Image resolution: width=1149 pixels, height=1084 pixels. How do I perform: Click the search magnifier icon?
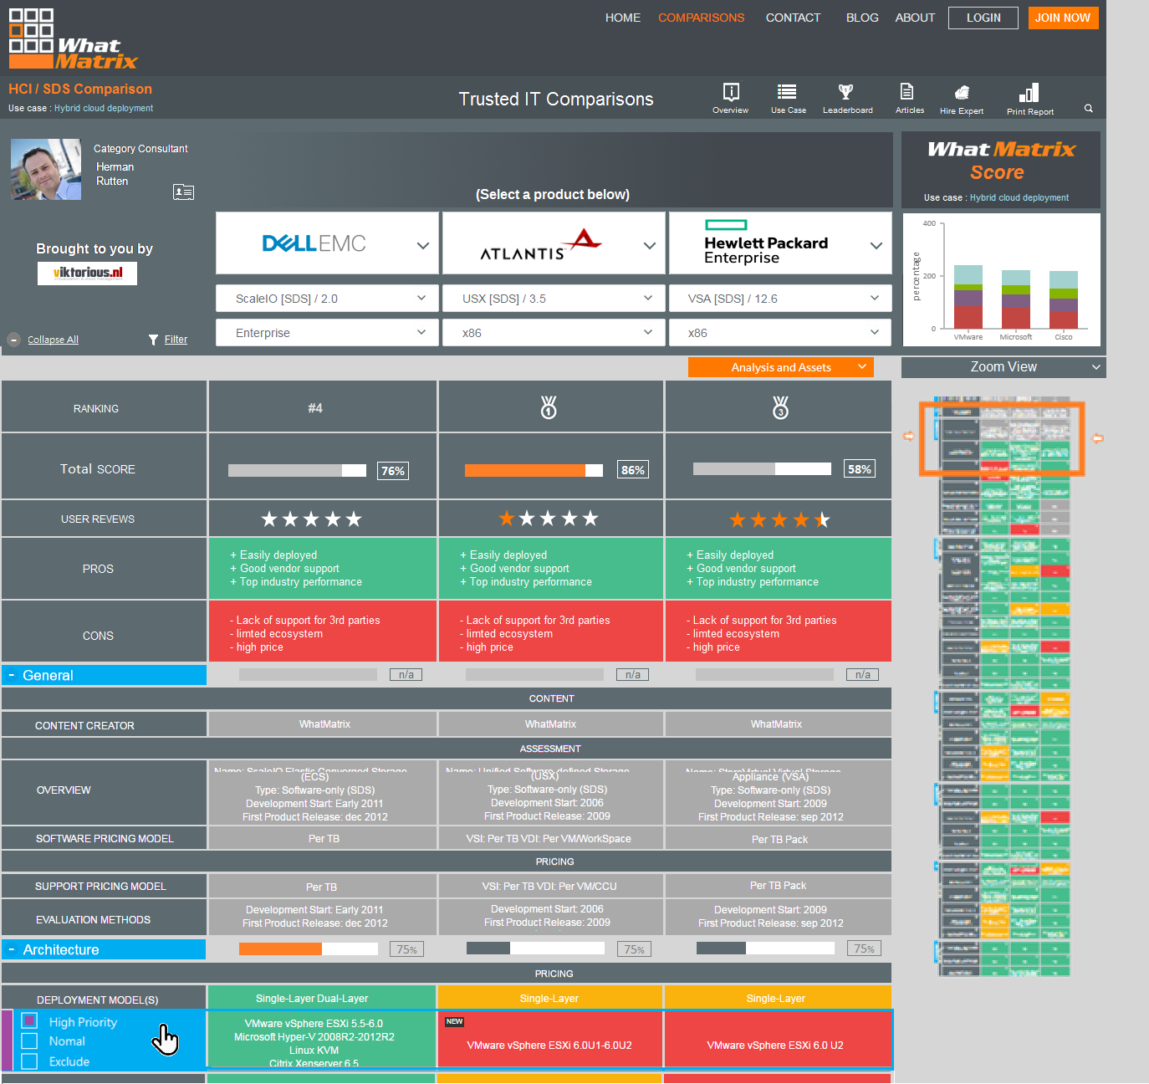pyautogui.click(x=1089, y=108)
